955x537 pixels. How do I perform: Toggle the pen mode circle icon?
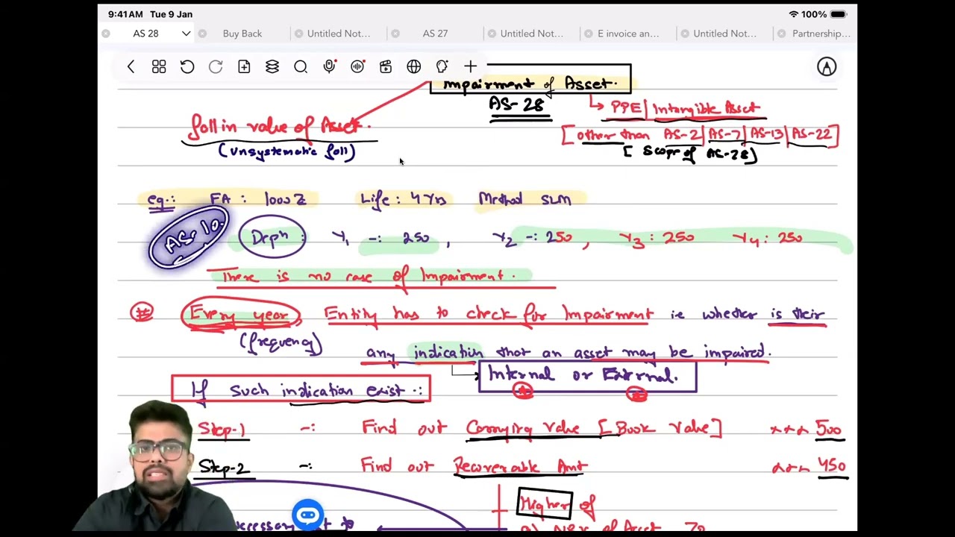(x=827, y=67)
